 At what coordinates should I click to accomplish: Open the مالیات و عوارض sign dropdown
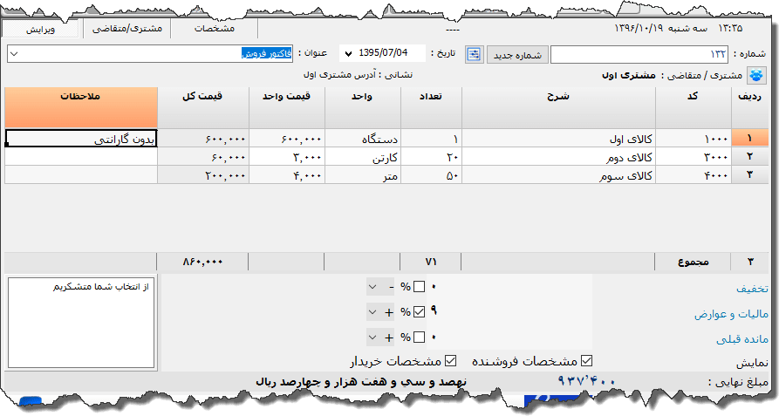coord(380,312)
